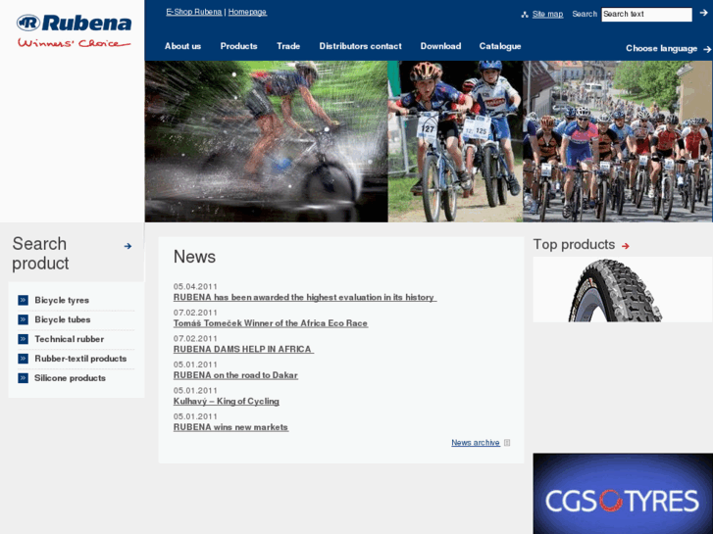Read the Kulhavý – King of Cycling article
713x534 pixels.
(x=227, y=401)
